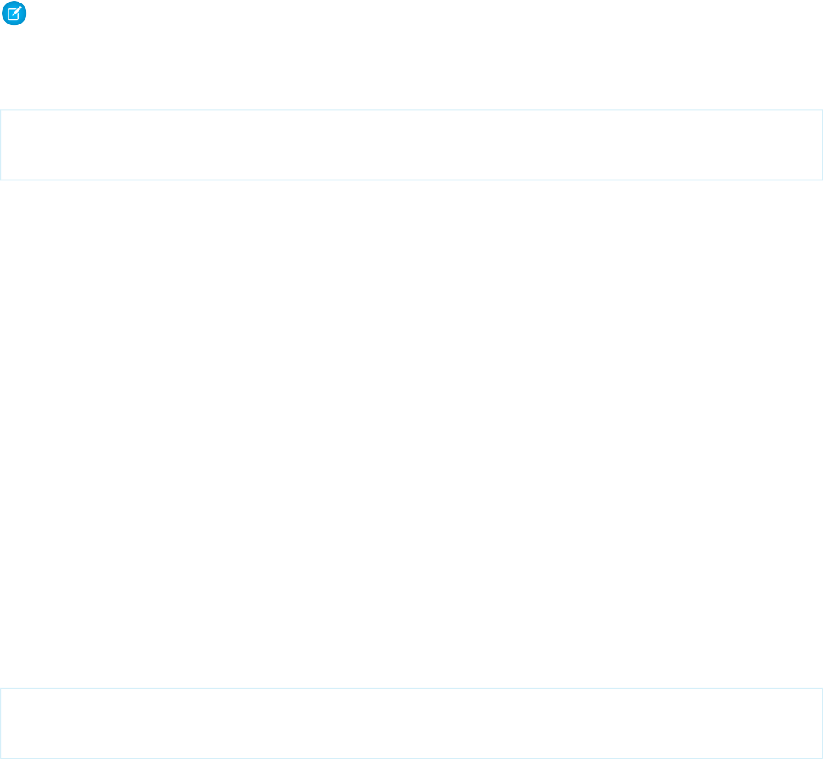Viewport: 823px width, 759px height.
Task: Click the top blue note pencil icon
Action: click(14, 14)
